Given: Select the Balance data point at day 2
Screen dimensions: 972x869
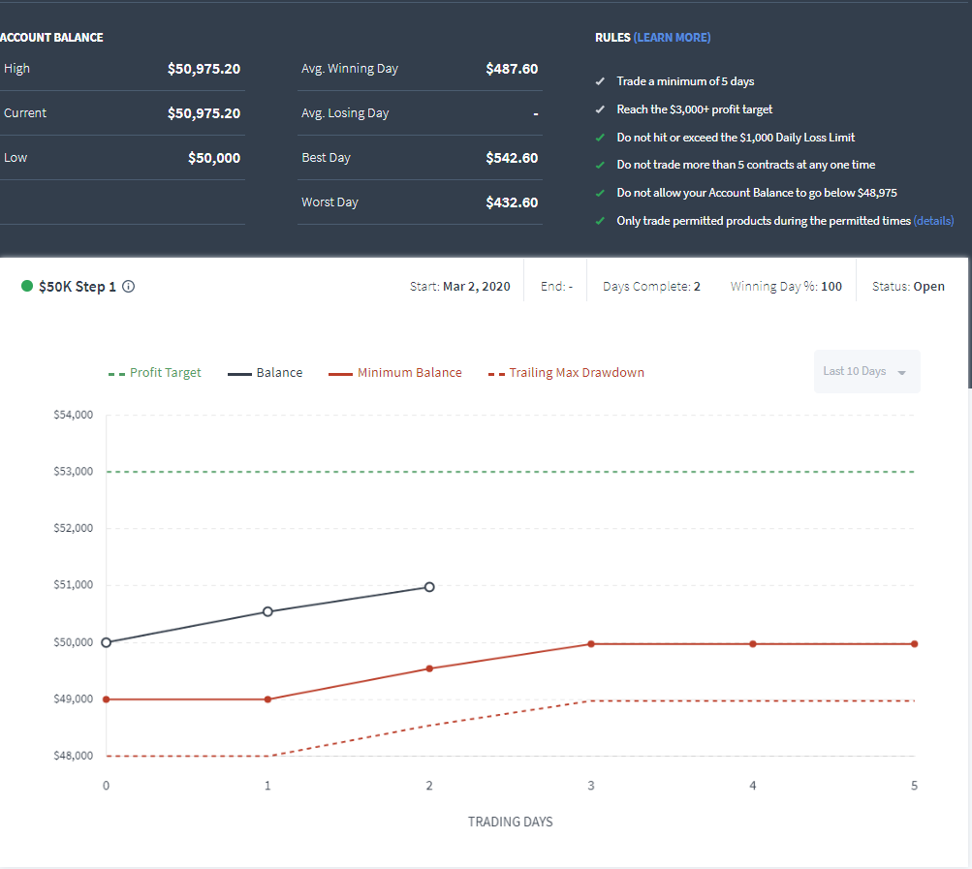Looking at the screenshot, I should click(429, 587).
